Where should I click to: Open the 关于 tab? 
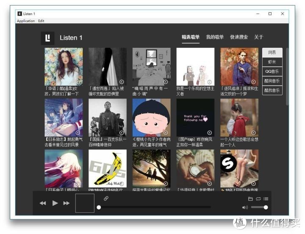click(x=259, y=37)
